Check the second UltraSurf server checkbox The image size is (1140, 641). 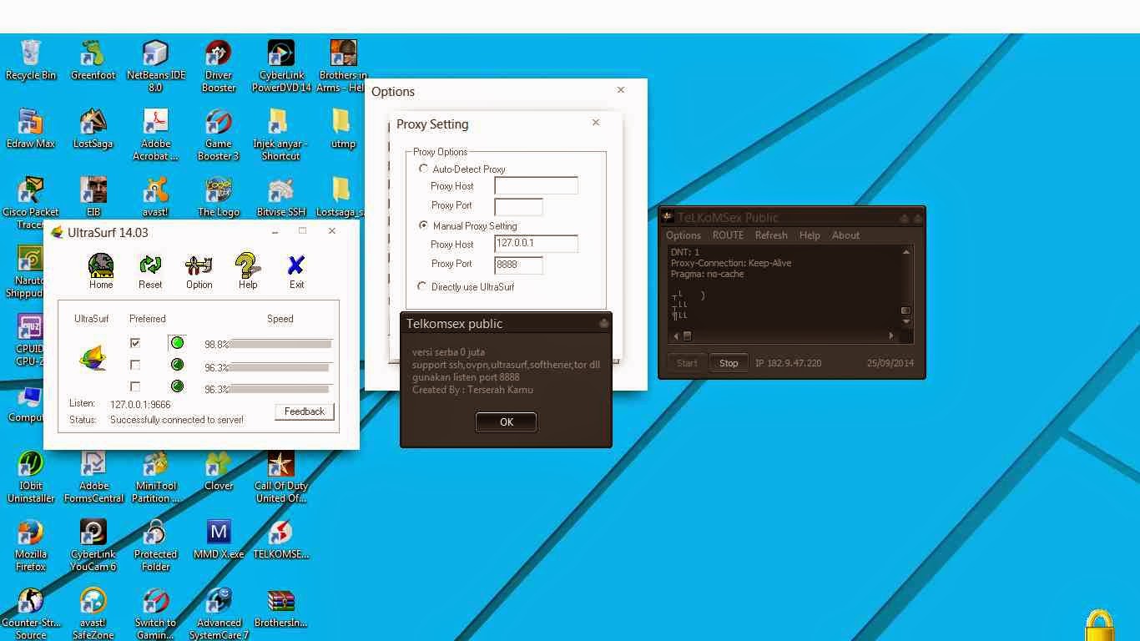pos(135,365)
